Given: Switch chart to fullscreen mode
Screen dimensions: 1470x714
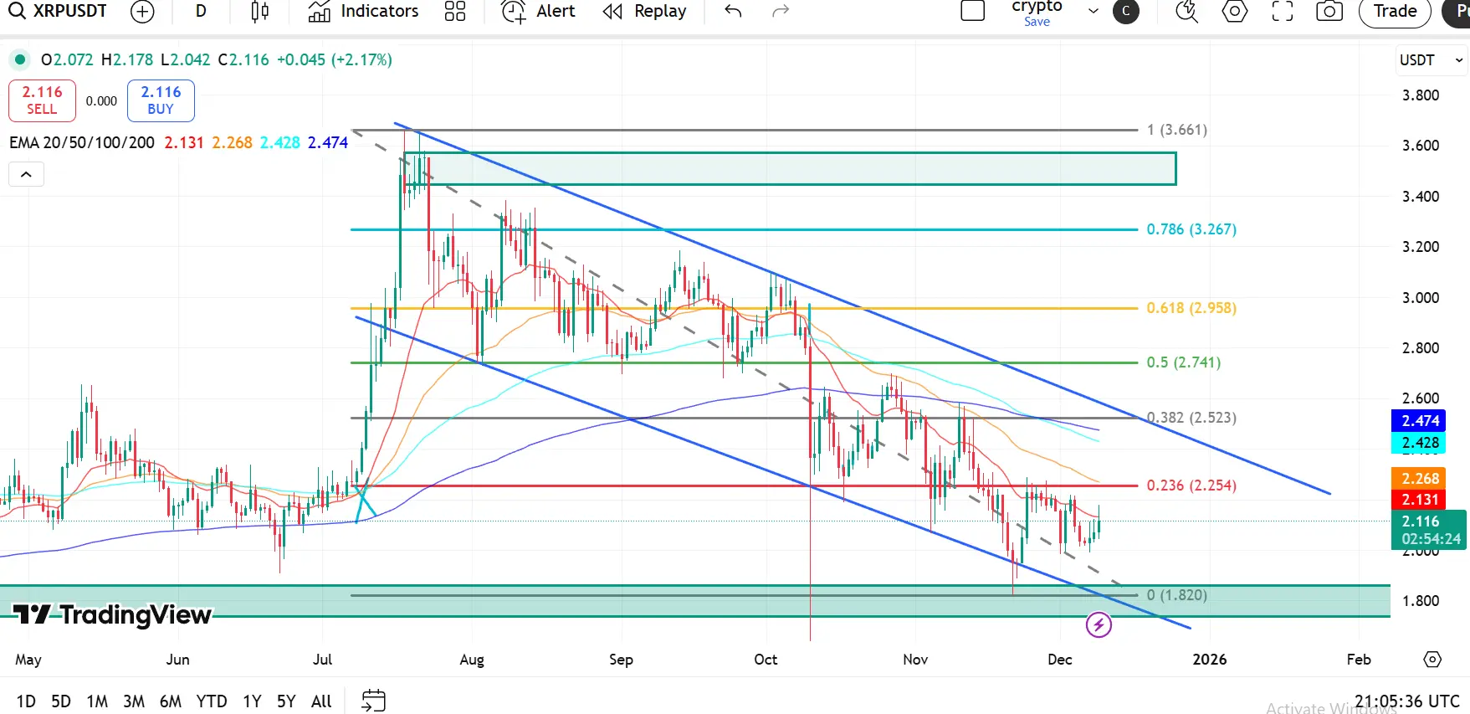Looking at the screenshot, I should (1283, 11).
